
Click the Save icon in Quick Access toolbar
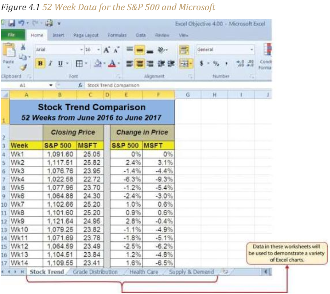pos(12,23)
